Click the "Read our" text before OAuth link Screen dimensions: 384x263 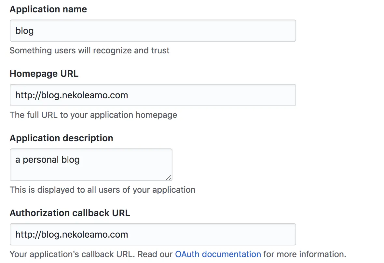tap(155, 254)
